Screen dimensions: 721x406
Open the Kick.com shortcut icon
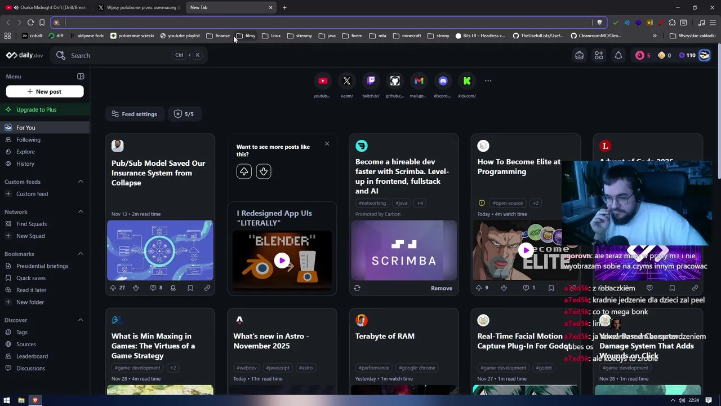click(467, 81)
